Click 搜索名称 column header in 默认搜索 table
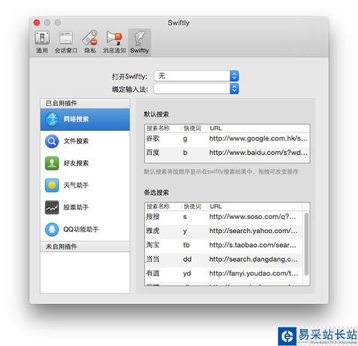Image resolution: width=358 pixels, height=346 pixels. click(x=158, y=128)
